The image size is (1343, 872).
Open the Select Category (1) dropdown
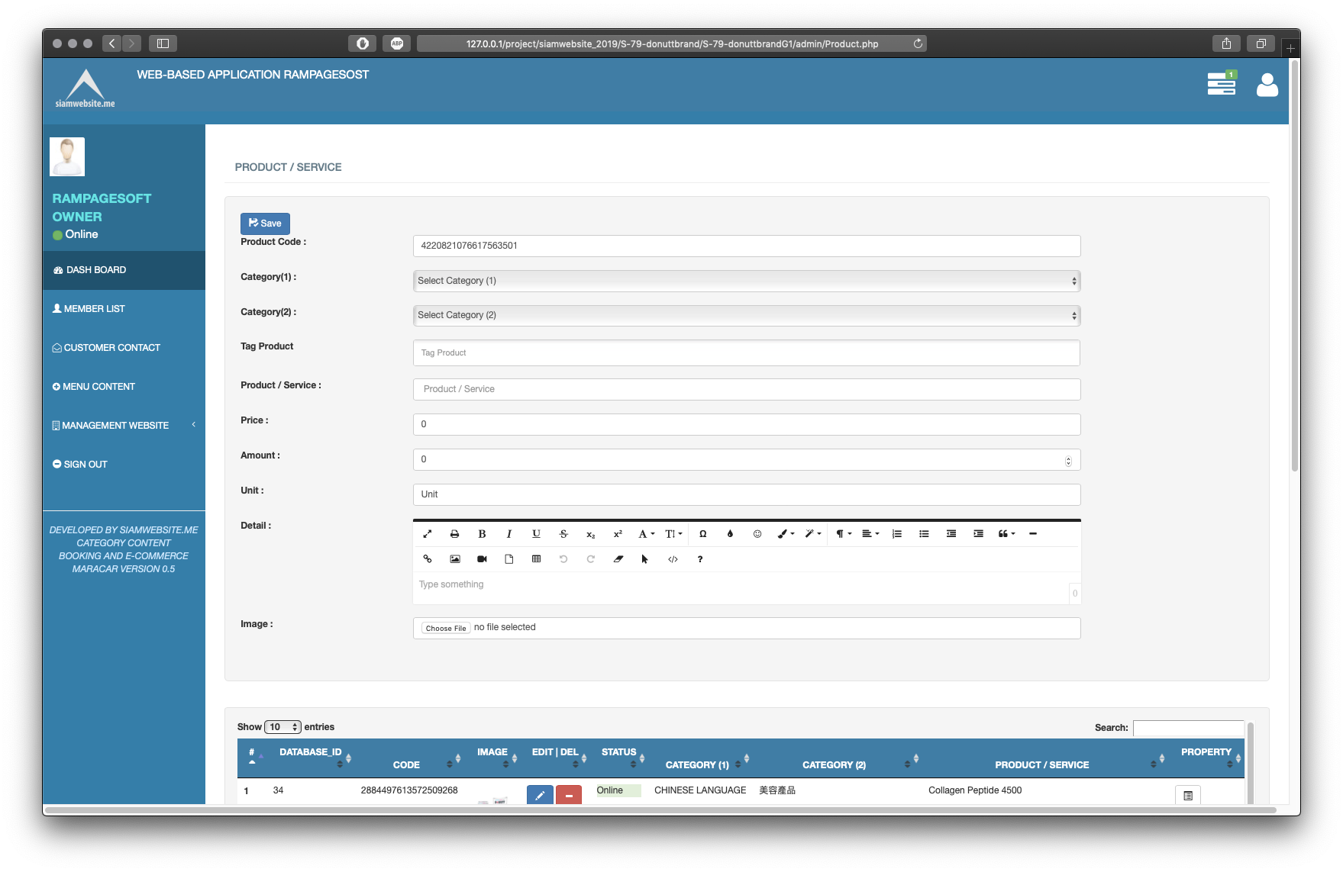(x=746, y=281)
